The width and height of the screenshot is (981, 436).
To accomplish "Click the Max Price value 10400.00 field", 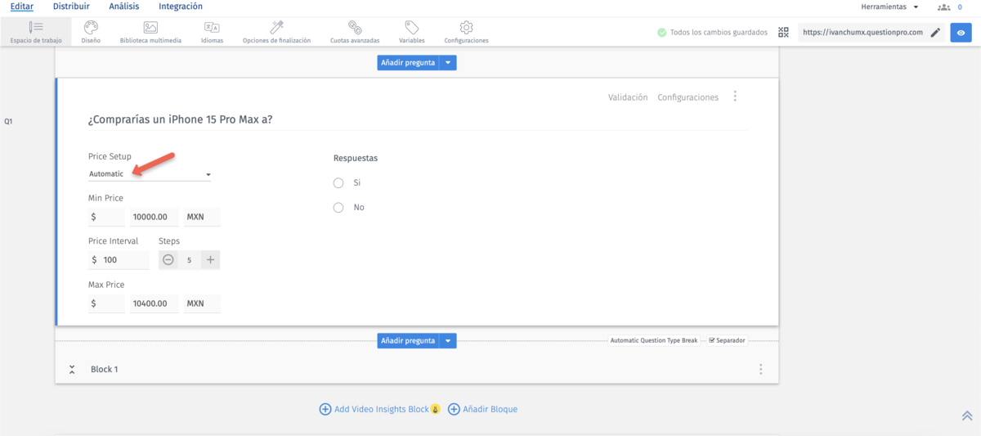I will tap(155, 303).
